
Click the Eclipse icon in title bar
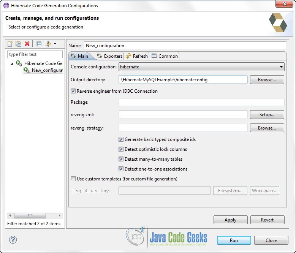coord(6,5)
